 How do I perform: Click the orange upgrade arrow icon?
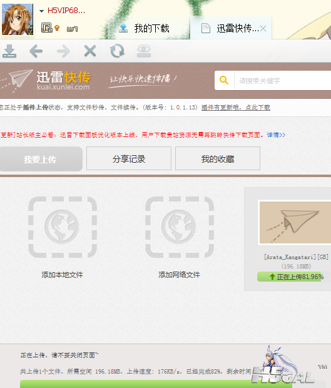pos(57,28)
